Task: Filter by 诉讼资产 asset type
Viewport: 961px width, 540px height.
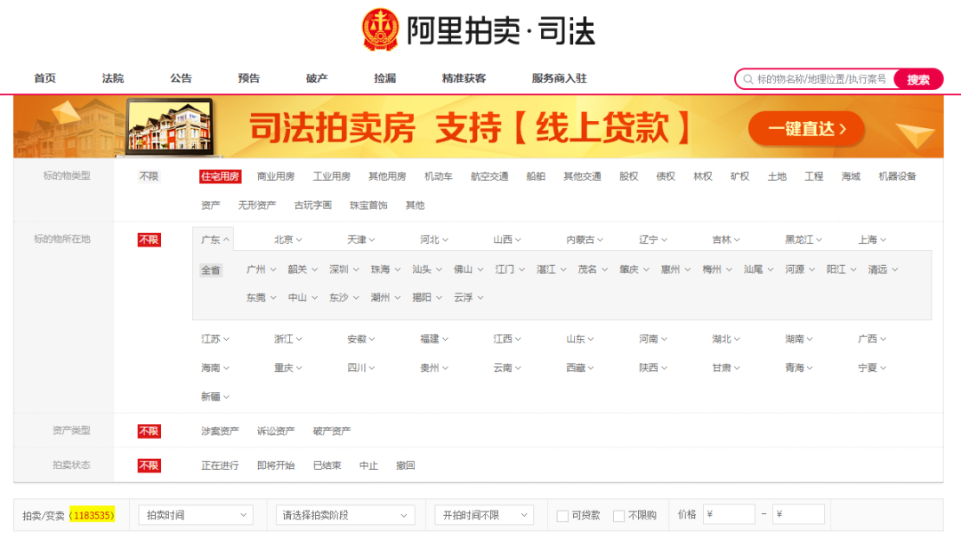Action: pyautogui.click(x=276, y=431)
